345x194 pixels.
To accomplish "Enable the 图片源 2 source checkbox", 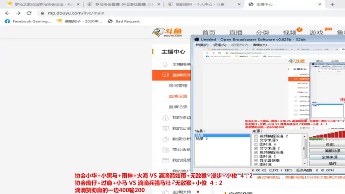I will [256, 156].
